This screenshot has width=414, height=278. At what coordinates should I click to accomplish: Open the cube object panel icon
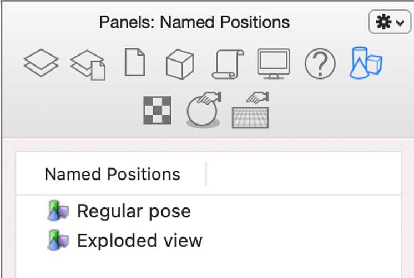pyautogui.click(x=180, y=64)
